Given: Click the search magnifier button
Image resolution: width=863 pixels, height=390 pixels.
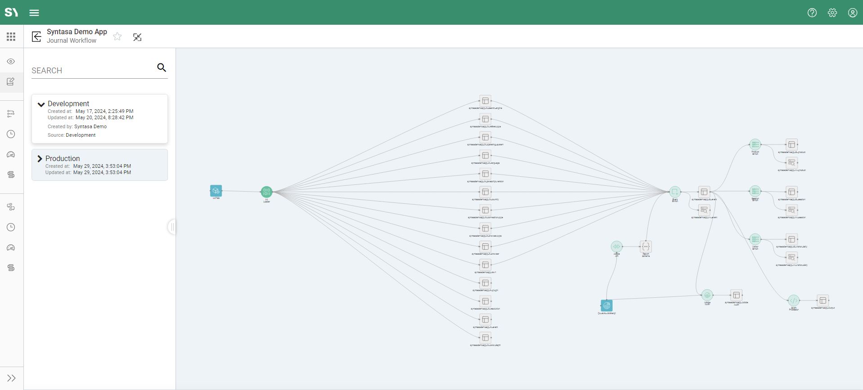Looking at the screenshot, I should [162, 67].
